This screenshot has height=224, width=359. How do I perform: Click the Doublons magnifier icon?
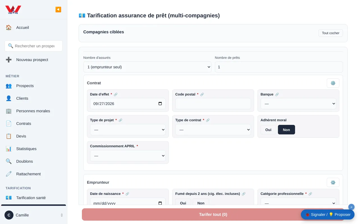9,161
